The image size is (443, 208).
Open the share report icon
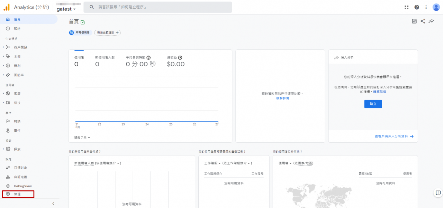(423, 21)
